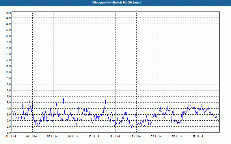Click the 22.11.14 date label
The height and width of the screenshot is (144, 231).
[157, 137]
